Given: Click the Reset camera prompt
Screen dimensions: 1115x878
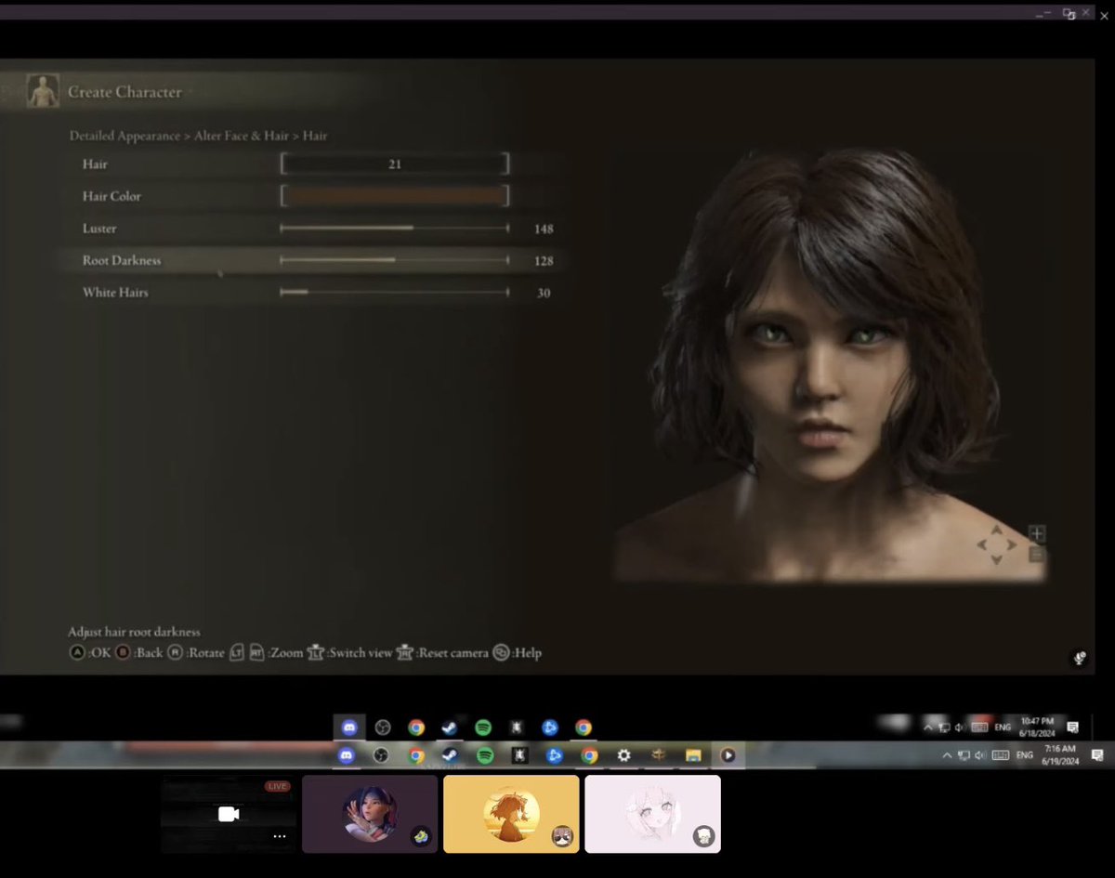Looking at the screenshot, I should tap(442, 653).
